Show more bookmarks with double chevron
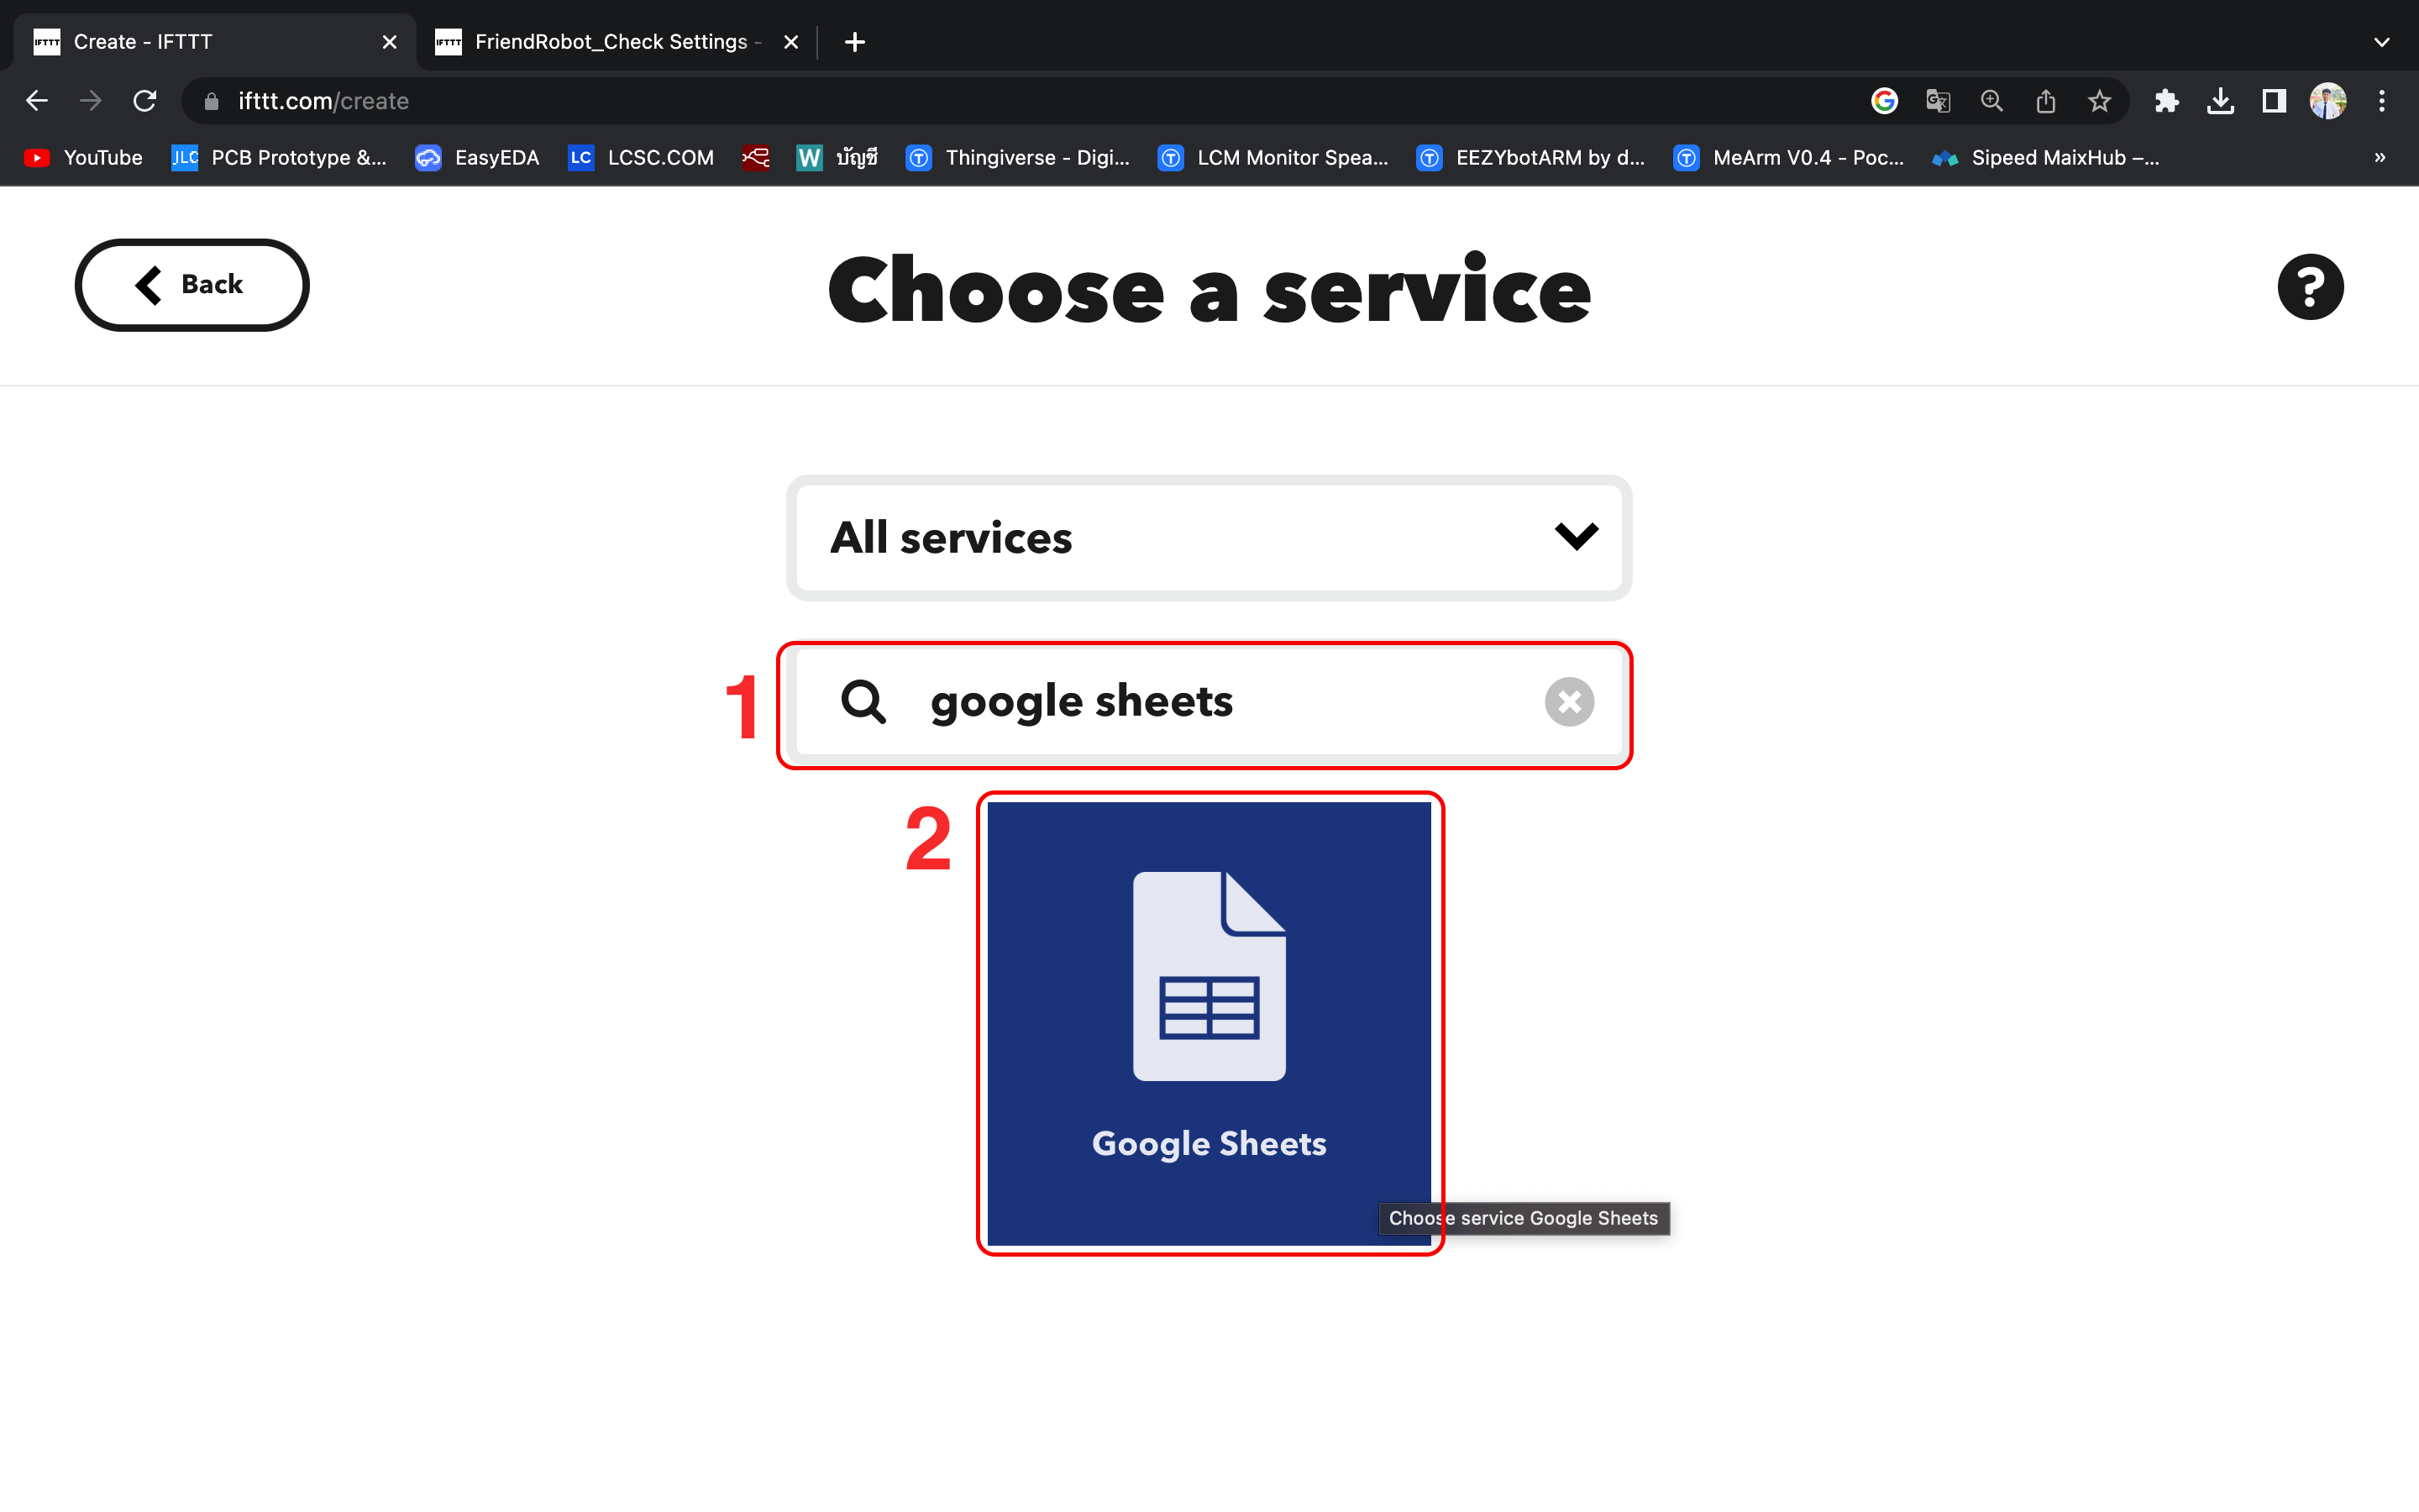Screen dimensions: 2419x1512 (2380, 158)
